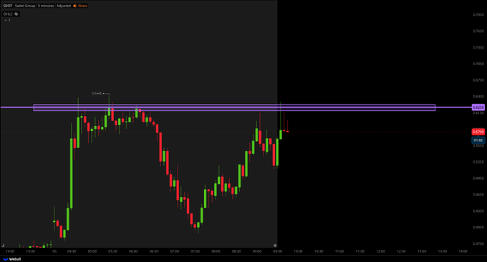Click the 14:00 time axis label

(x=463, y=251)
